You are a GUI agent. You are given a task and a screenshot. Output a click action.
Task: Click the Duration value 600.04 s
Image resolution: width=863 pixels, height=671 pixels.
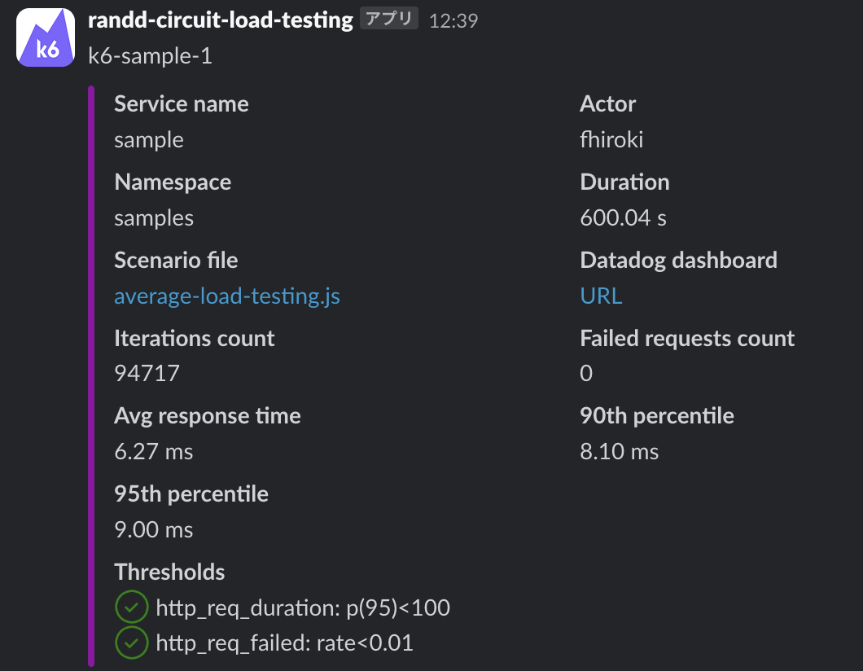[x=624, y=218]
